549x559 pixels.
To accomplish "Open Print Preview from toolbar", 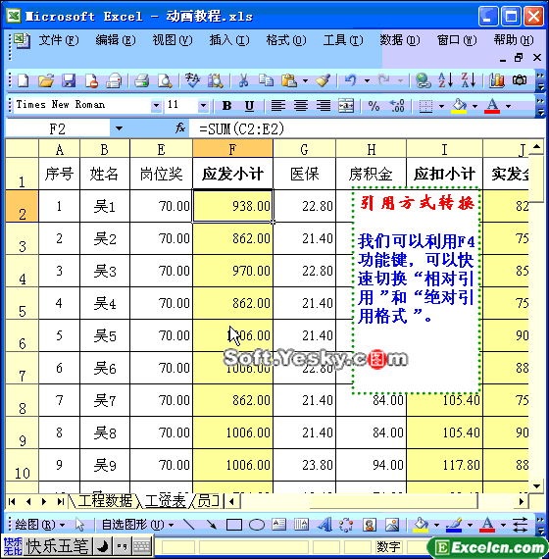I will (165, 80).
